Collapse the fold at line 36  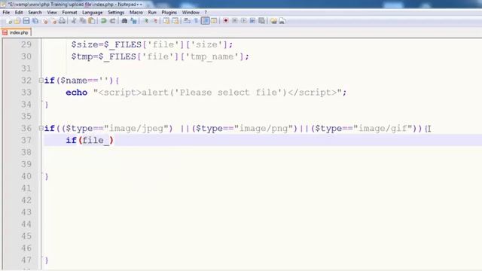tap(41, 128)
